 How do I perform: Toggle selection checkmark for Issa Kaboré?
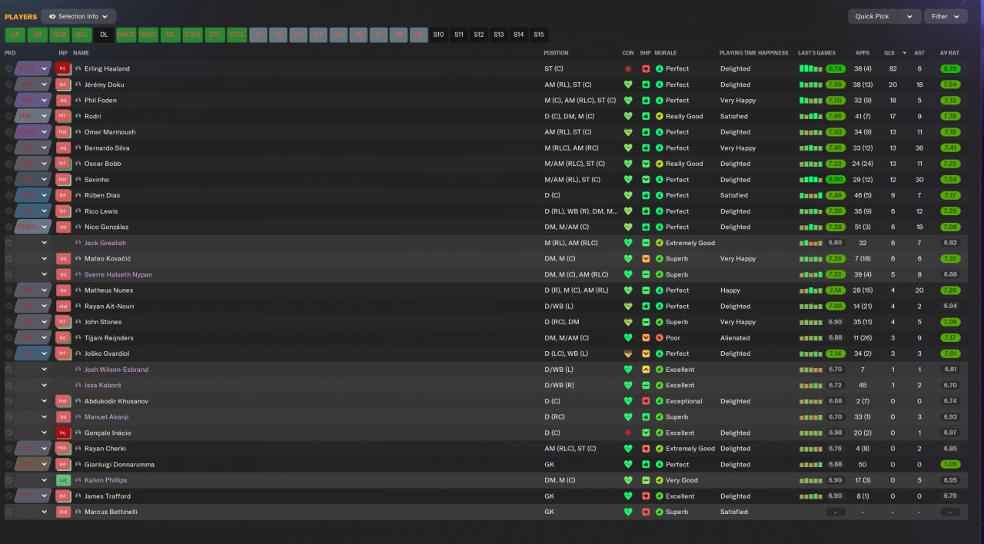point(9,385)
